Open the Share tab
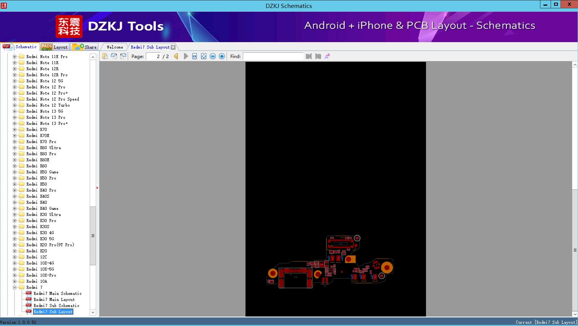The width and height of the screenshot is (578, 326). coord(85,47)
